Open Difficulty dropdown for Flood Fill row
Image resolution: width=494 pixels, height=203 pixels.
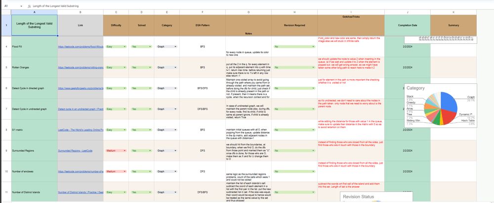[124, 47]
